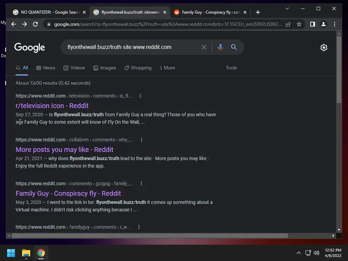
Task: Switch to the Family Guy - Conspiracy fly tab
Action: pyautogui.click(x=210, y=12)
